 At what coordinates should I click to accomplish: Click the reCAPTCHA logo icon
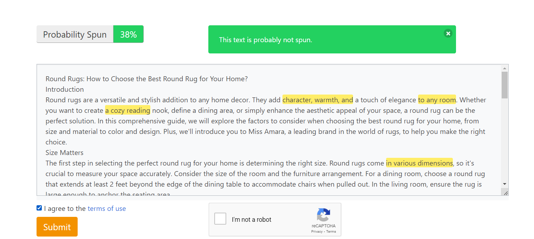(x=323, y=215)
